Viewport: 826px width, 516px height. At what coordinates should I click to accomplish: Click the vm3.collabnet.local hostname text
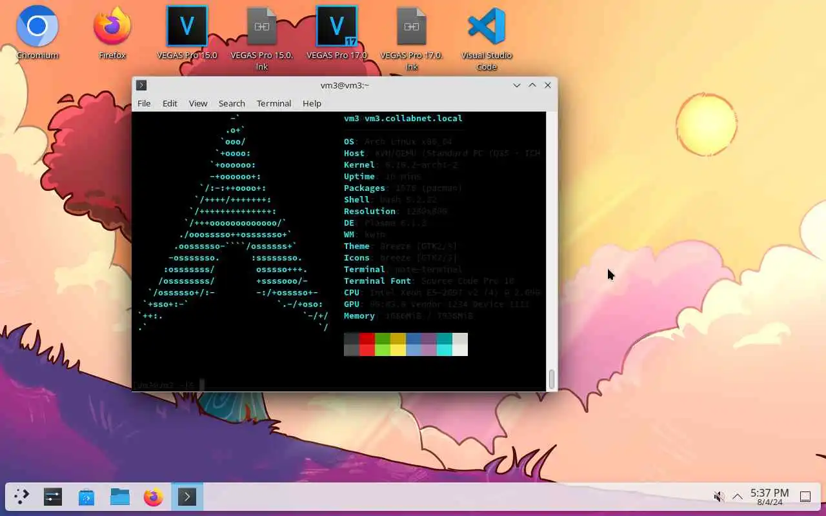(x=414, y=118)
